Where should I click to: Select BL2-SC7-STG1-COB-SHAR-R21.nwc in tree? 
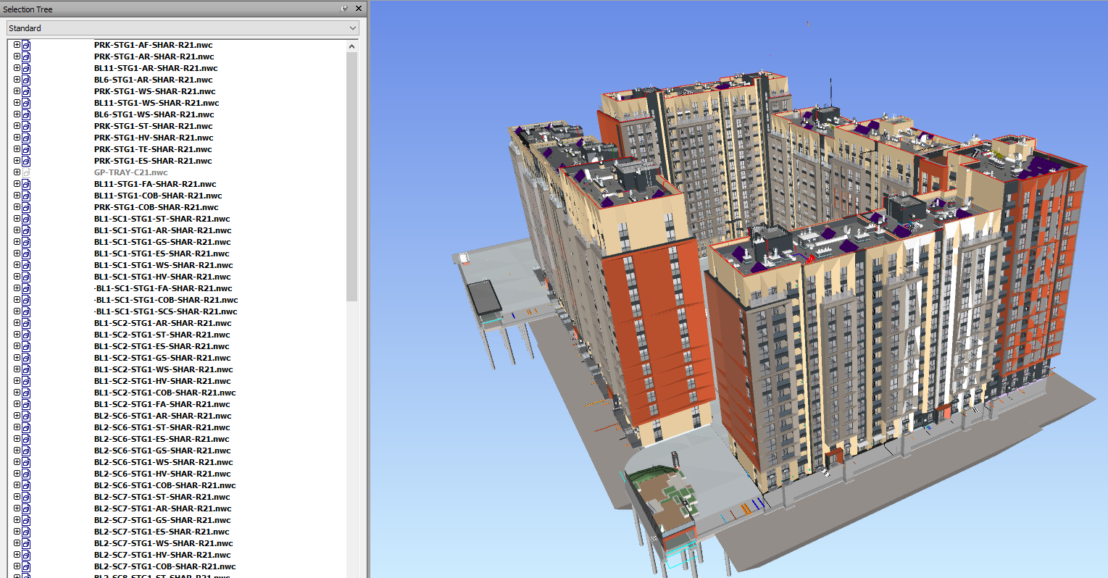click(x=164, y=566)
